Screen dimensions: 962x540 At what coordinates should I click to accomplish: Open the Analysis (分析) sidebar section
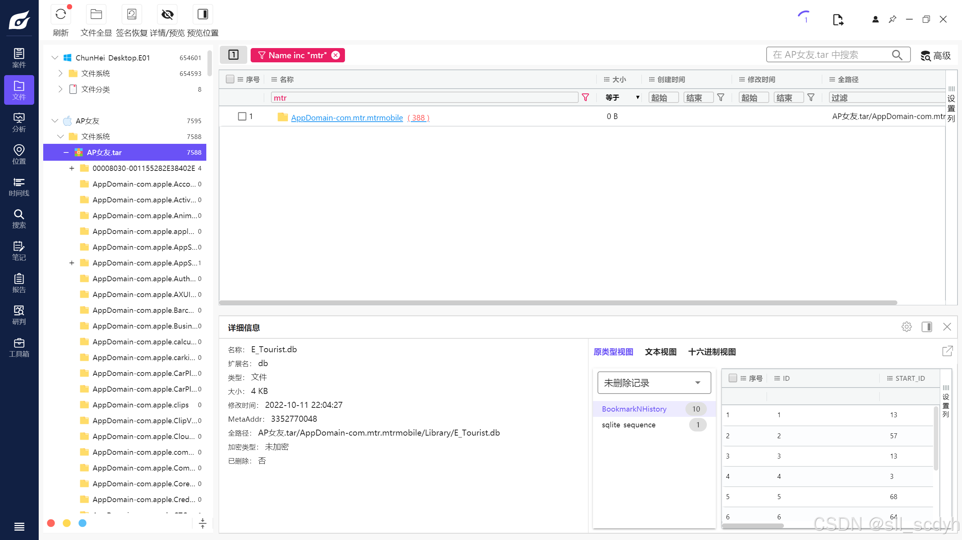[x=19, y=122]
